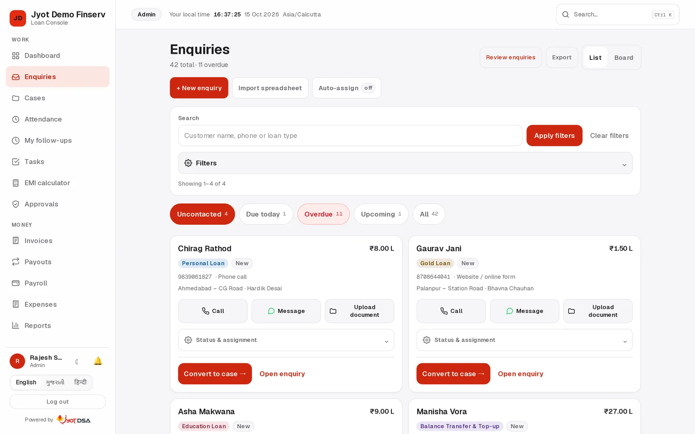695x434 pixels.
Task: Select English language
Action: coord(26,382)
